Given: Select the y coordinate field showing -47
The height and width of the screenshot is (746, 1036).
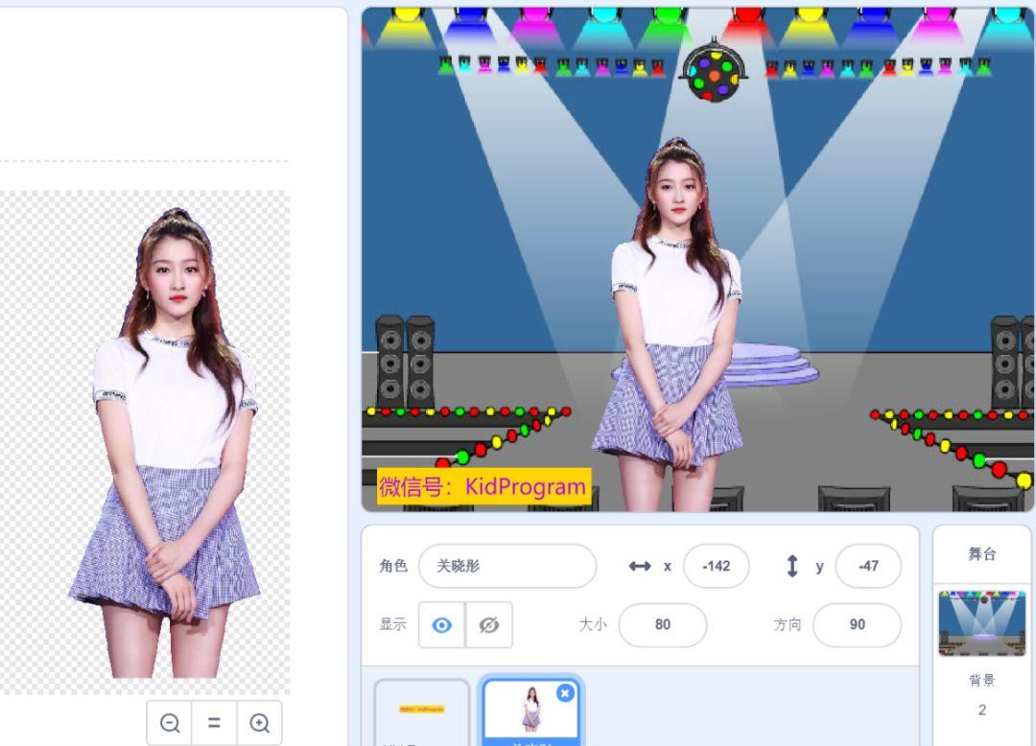Looking at the screenshot, I should click(x=868, y=566).
